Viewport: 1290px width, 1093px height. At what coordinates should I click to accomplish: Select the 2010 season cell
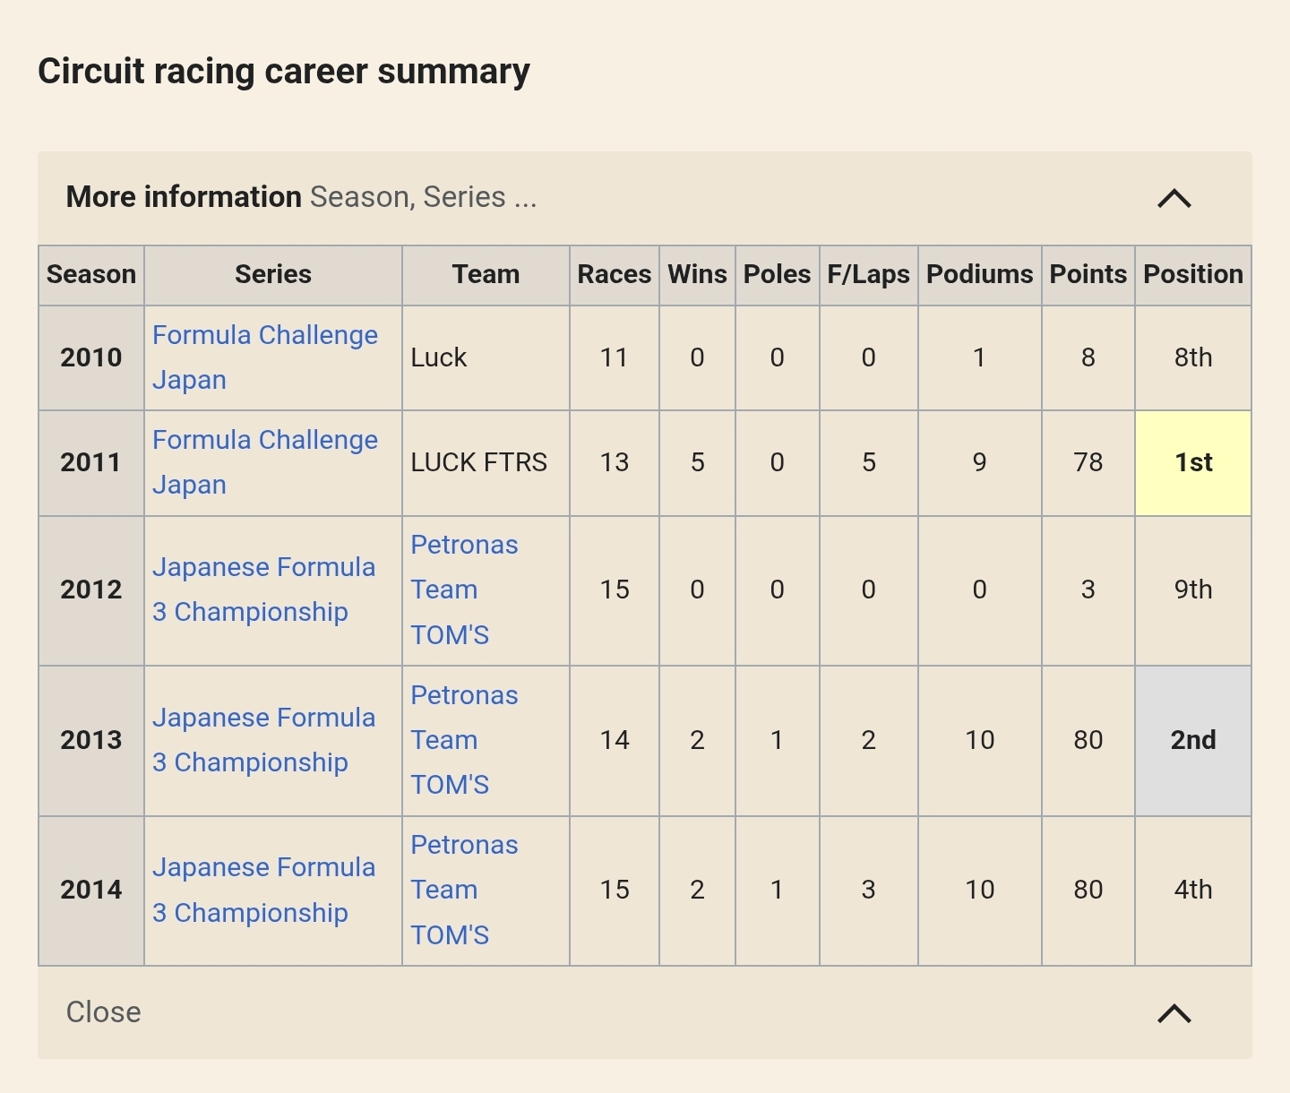click(x=91, y=357)
